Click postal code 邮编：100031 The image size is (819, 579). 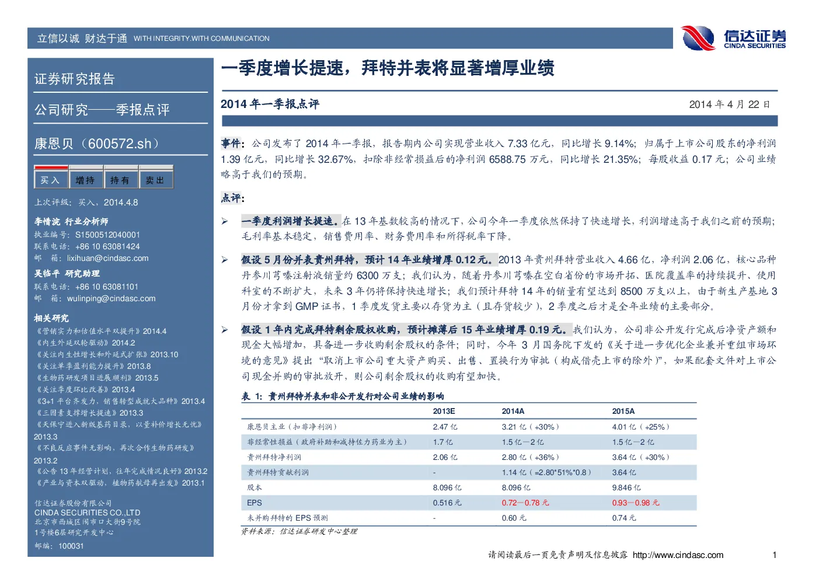pyautogui.click(x=59, y=546)
